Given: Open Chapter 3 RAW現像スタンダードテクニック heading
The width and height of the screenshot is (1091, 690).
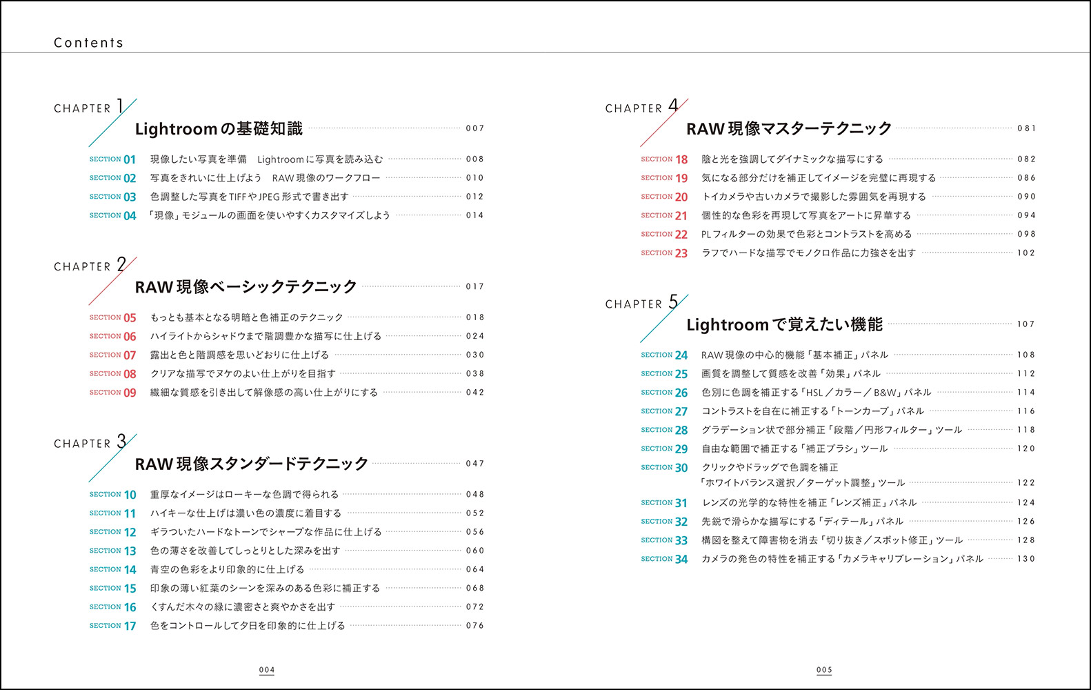Looking at the screenshot, I should point(251,464).
